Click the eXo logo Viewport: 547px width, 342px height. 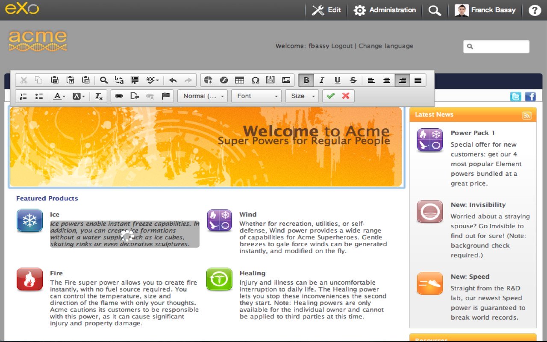[x=22, y=9]
